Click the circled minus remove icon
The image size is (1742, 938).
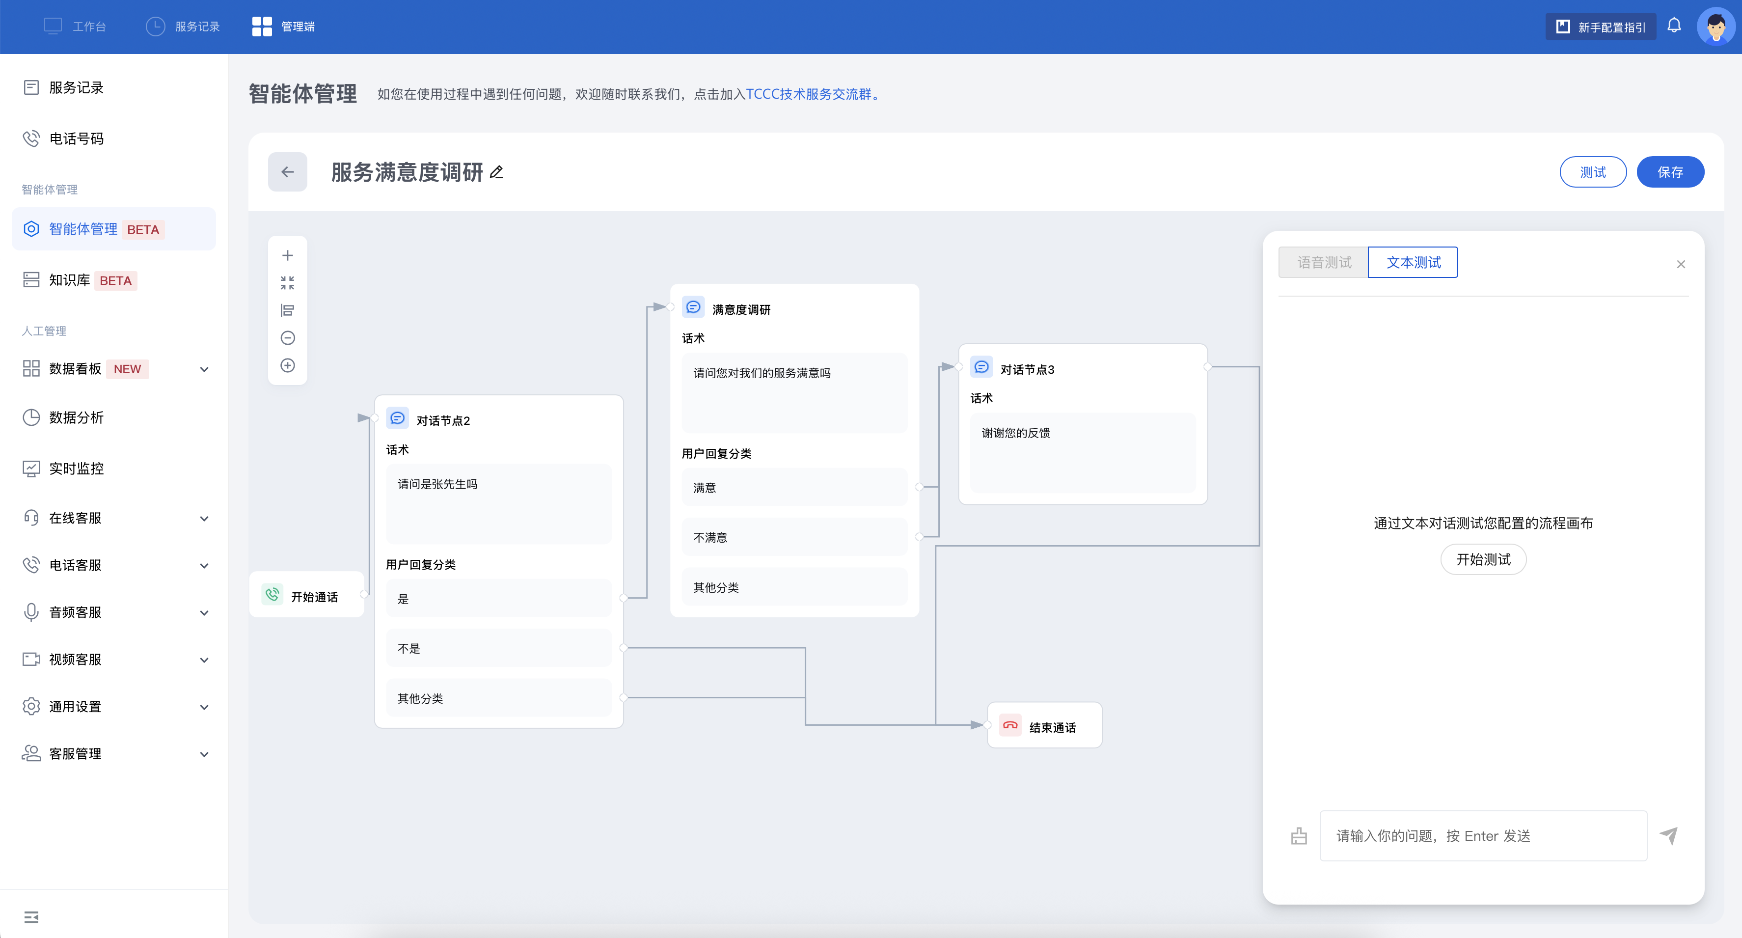click(287, 338)
